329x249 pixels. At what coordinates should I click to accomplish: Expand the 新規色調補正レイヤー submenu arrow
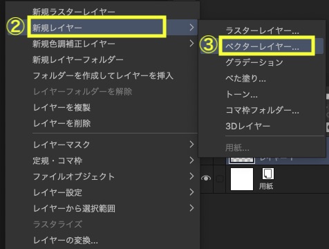(191, 43)
